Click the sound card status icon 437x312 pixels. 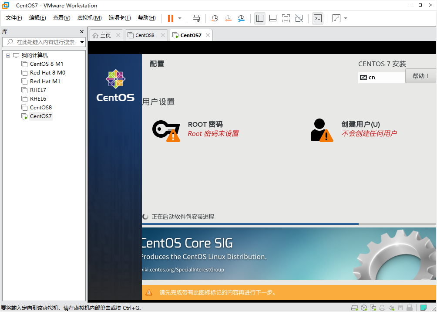tap(391, 308)
